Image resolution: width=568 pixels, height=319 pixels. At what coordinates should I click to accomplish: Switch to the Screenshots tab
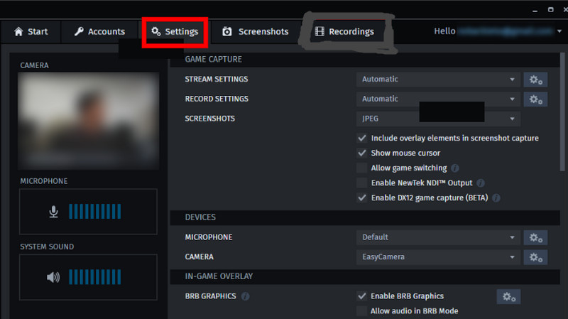tap(256, 32)
